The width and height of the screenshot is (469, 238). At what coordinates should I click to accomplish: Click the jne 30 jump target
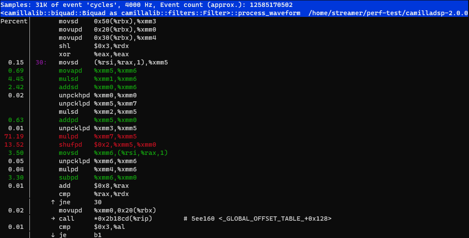[98, 202]
